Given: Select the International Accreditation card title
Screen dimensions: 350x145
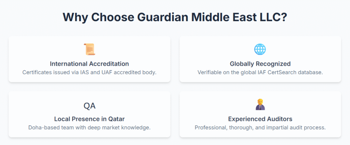Looking at the screenshot, I should [x=89, y=64].
